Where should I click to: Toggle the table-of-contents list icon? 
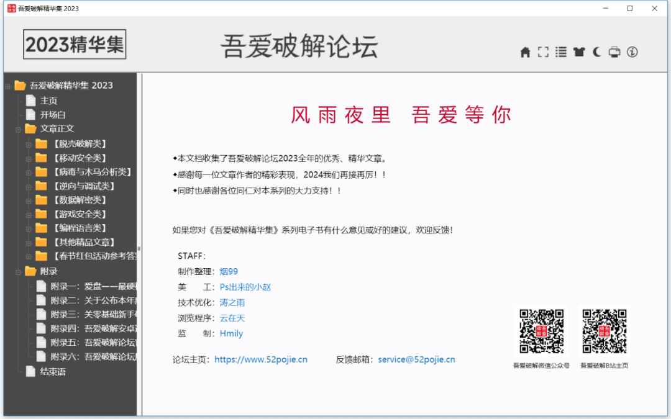point(561,52)
